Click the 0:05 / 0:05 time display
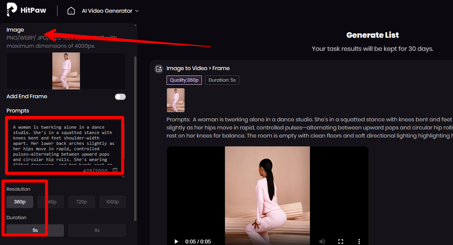 pos(198,242)
